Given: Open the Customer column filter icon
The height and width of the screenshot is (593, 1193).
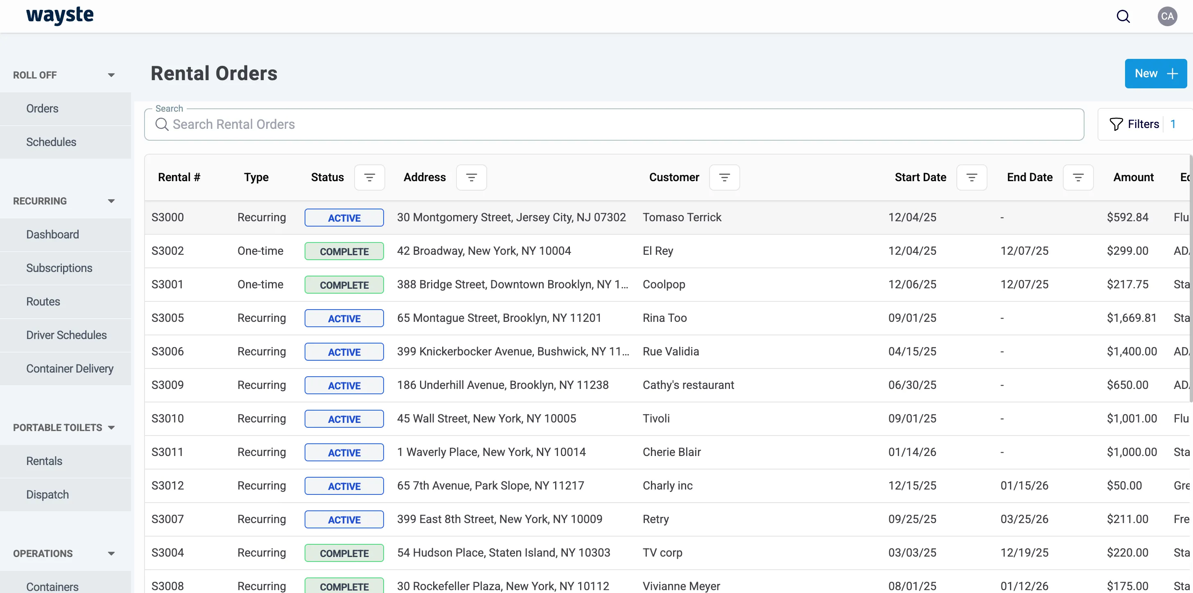Looking at the screenshot, I should (x=724, y=177).
